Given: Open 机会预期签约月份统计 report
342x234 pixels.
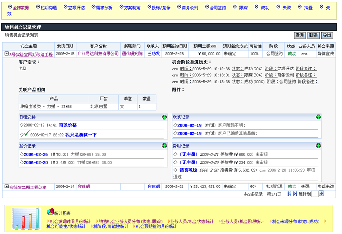Looking at the screenshot, I should coord(156,226).
